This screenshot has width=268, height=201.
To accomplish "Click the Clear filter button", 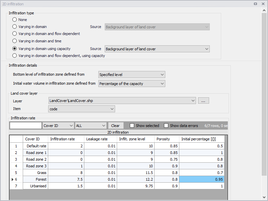I will pyautogui.click(x=115, y=126).
